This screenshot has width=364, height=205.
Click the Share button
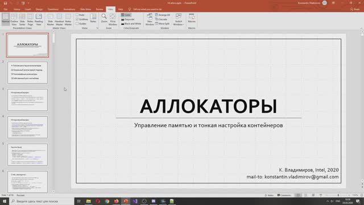click(x=355, y=9)
